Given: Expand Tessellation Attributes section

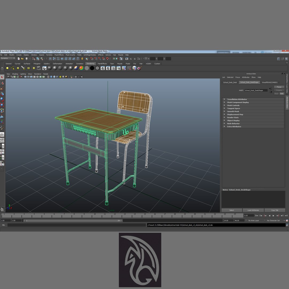Looking at the screenshot, I should pyautogui.click(x=253, y=99).
